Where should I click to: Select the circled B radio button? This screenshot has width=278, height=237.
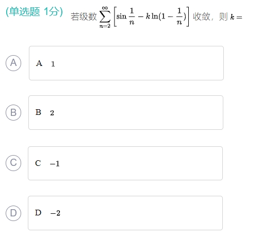13,112
